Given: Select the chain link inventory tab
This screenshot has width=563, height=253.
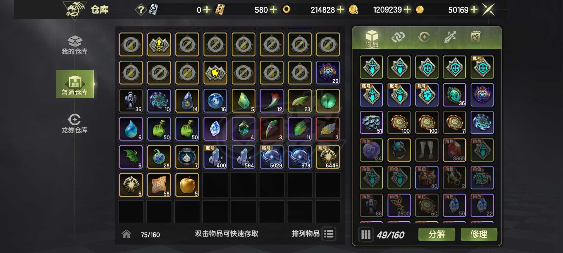Looking at the screenshot, I should (398, 37).
